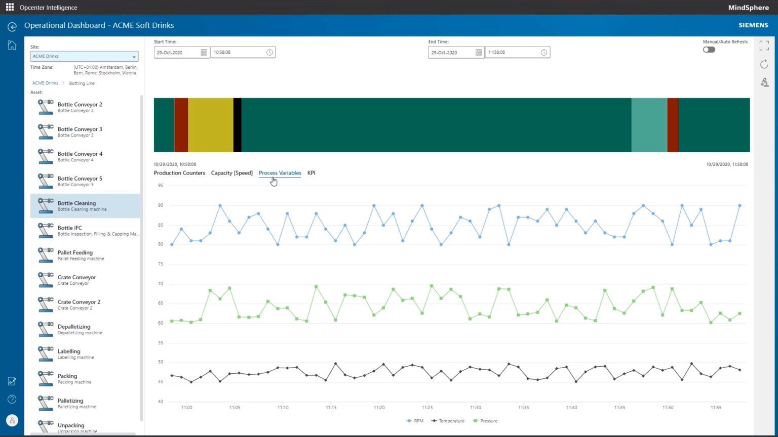Screen dimensions: 778x437
Task: Select the Bottle IFC asset in the list
Action: click(69, 230)
